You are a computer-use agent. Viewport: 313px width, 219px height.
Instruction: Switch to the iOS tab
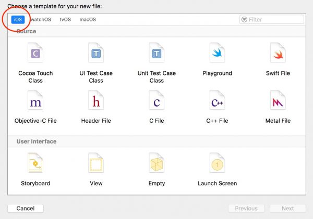pos(18,20)
